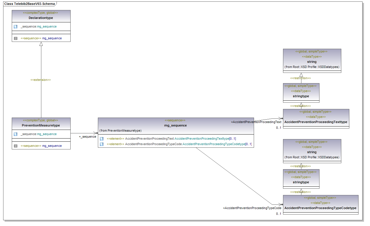This screenshot has width=370, height=226.
Task: Click the +_sequence role label
Action: (x=88, y=137)
